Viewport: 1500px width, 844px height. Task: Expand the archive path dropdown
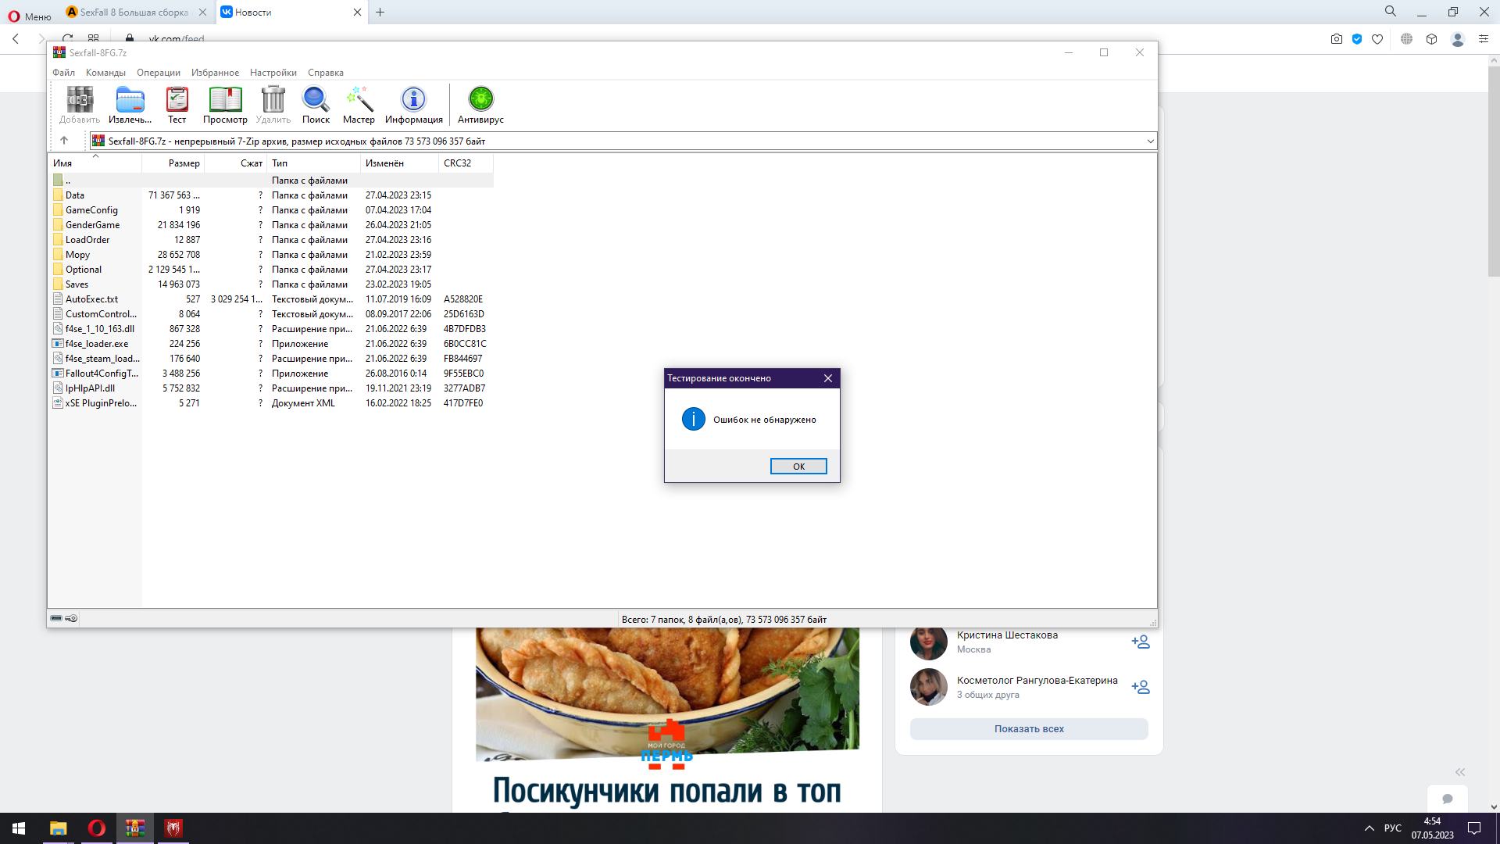[x=1150, y=141]
